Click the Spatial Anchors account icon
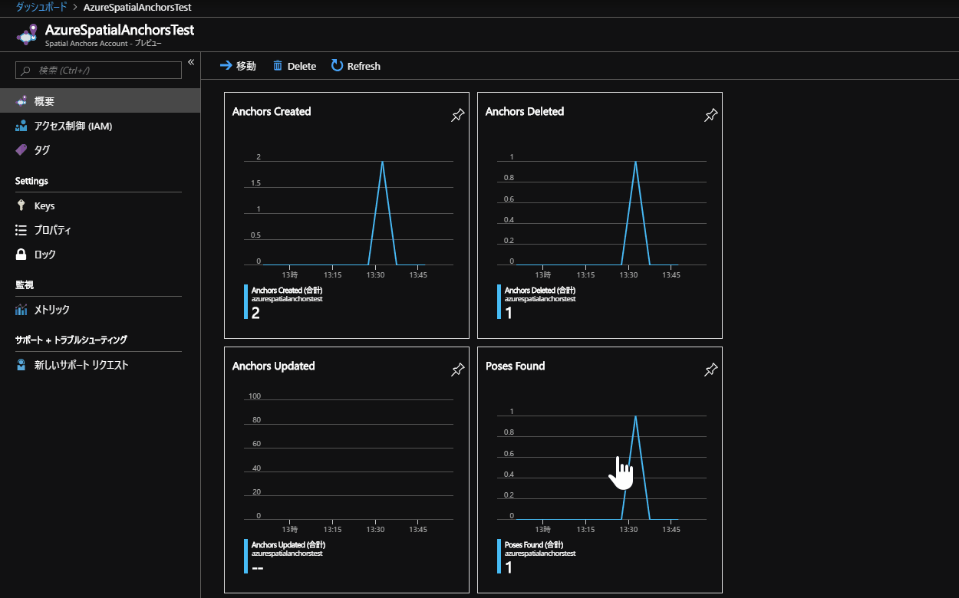 28,34
